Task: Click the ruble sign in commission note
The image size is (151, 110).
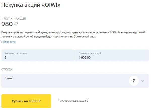Action: click(x=87, y=101)
